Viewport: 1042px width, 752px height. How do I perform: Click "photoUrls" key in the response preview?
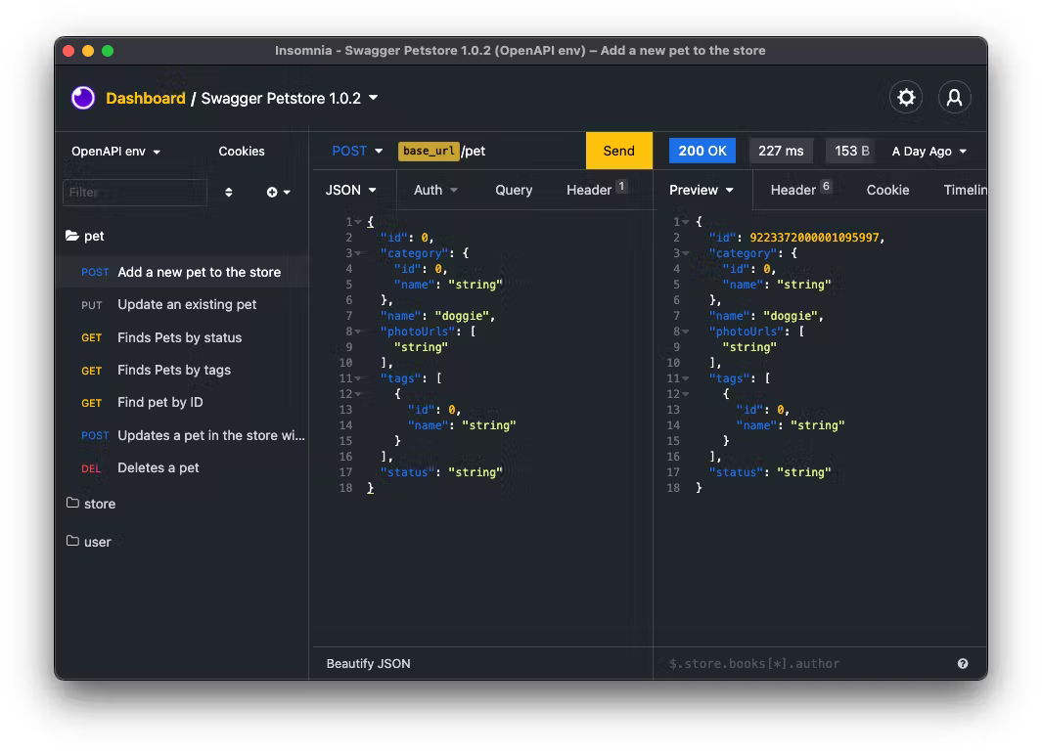point(747,332)
